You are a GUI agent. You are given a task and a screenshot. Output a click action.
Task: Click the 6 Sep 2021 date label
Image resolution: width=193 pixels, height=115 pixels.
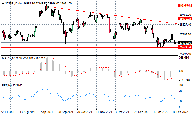coord(46,112)
